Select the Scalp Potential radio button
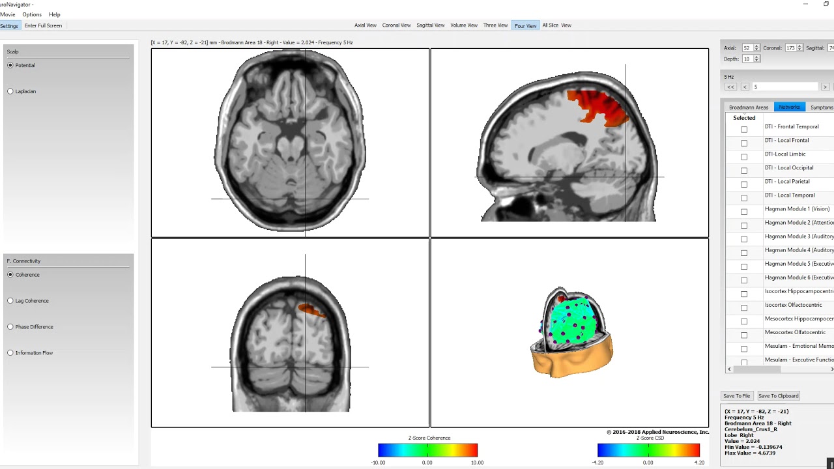Screen dimensions: 834x469 10,65
